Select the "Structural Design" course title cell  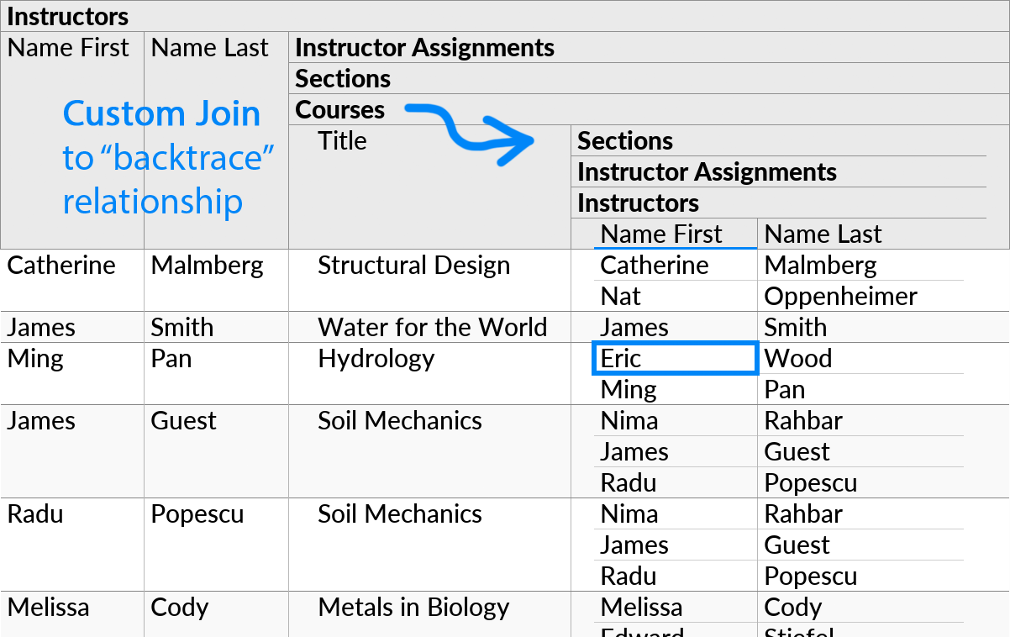tap(413, 265)
